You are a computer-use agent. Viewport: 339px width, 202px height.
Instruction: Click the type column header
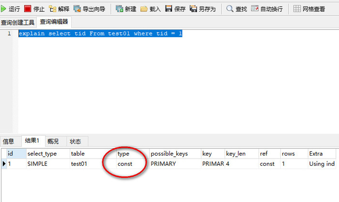click(133, 154)
